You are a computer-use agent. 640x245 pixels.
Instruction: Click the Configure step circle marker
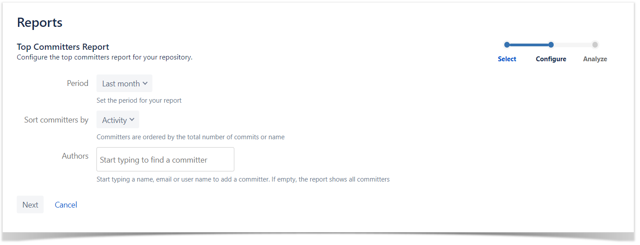point(551,45)
